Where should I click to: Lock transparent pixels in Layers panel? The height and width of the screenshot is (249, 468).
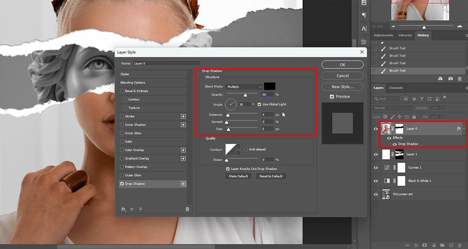coord(385,117)
